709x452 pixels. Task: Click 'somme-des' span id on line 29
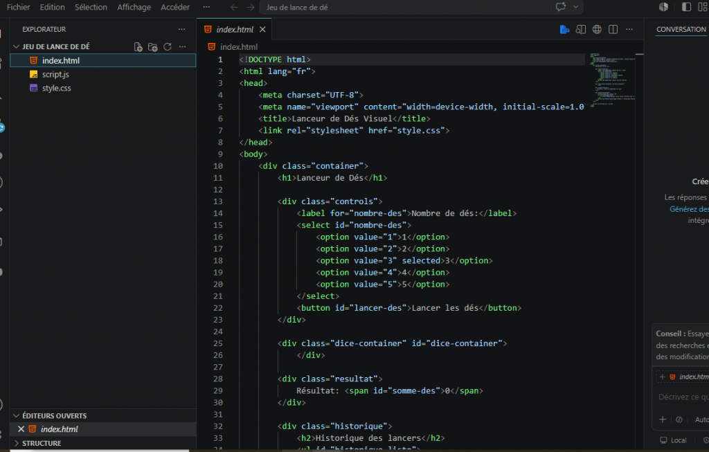coord(414,391)
